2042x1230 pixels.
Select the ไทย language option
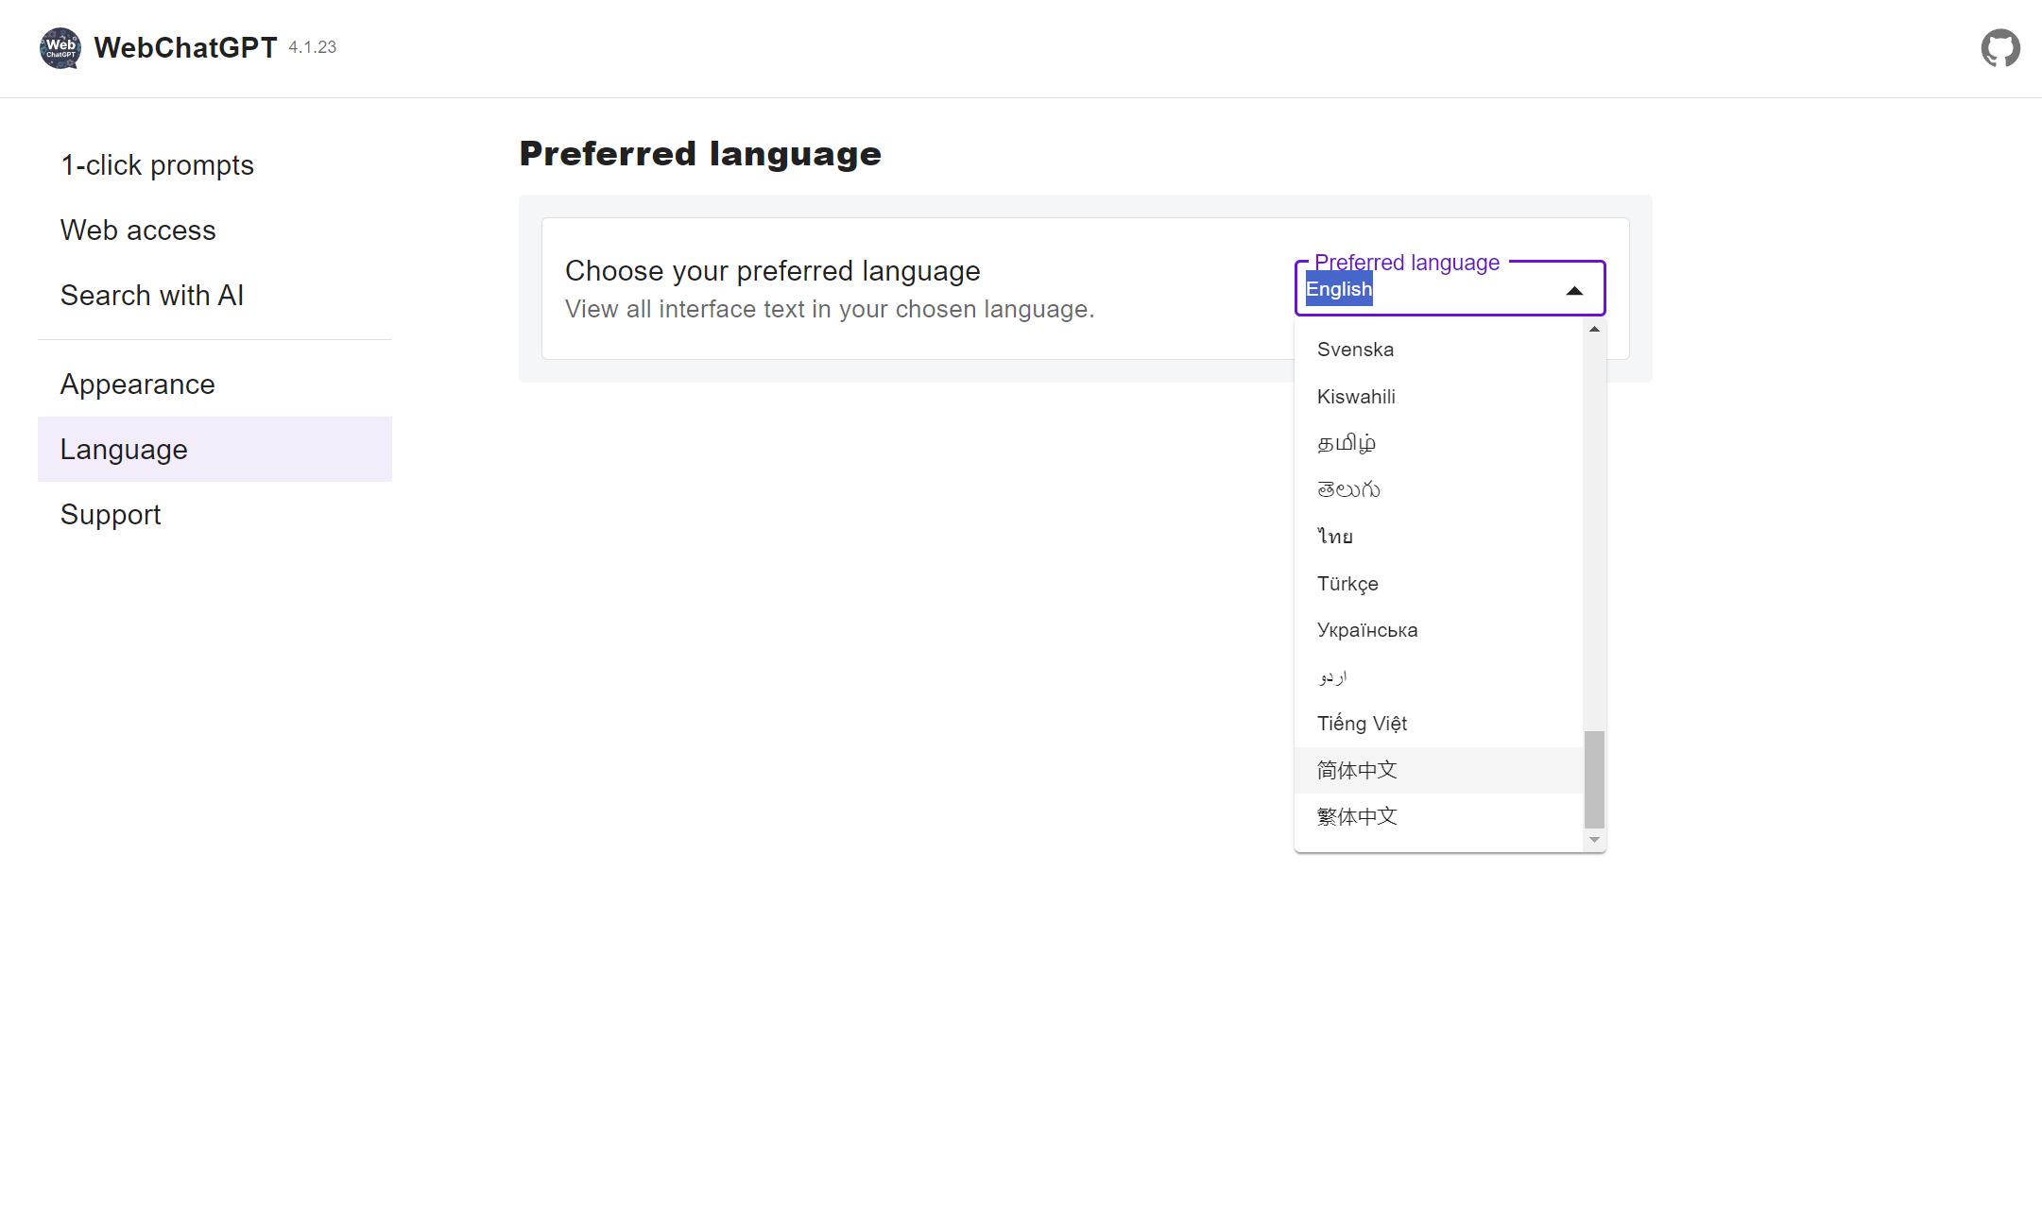pos(1439,537)
